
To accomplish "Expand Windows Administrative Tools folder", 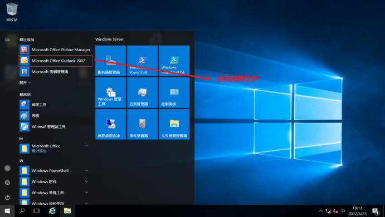I will point(55,193).
